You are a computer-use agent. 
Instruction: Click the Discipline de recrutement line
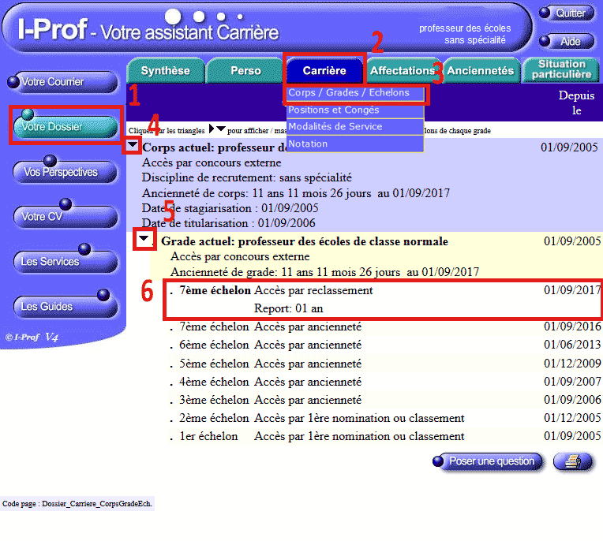tap(246, 178)
